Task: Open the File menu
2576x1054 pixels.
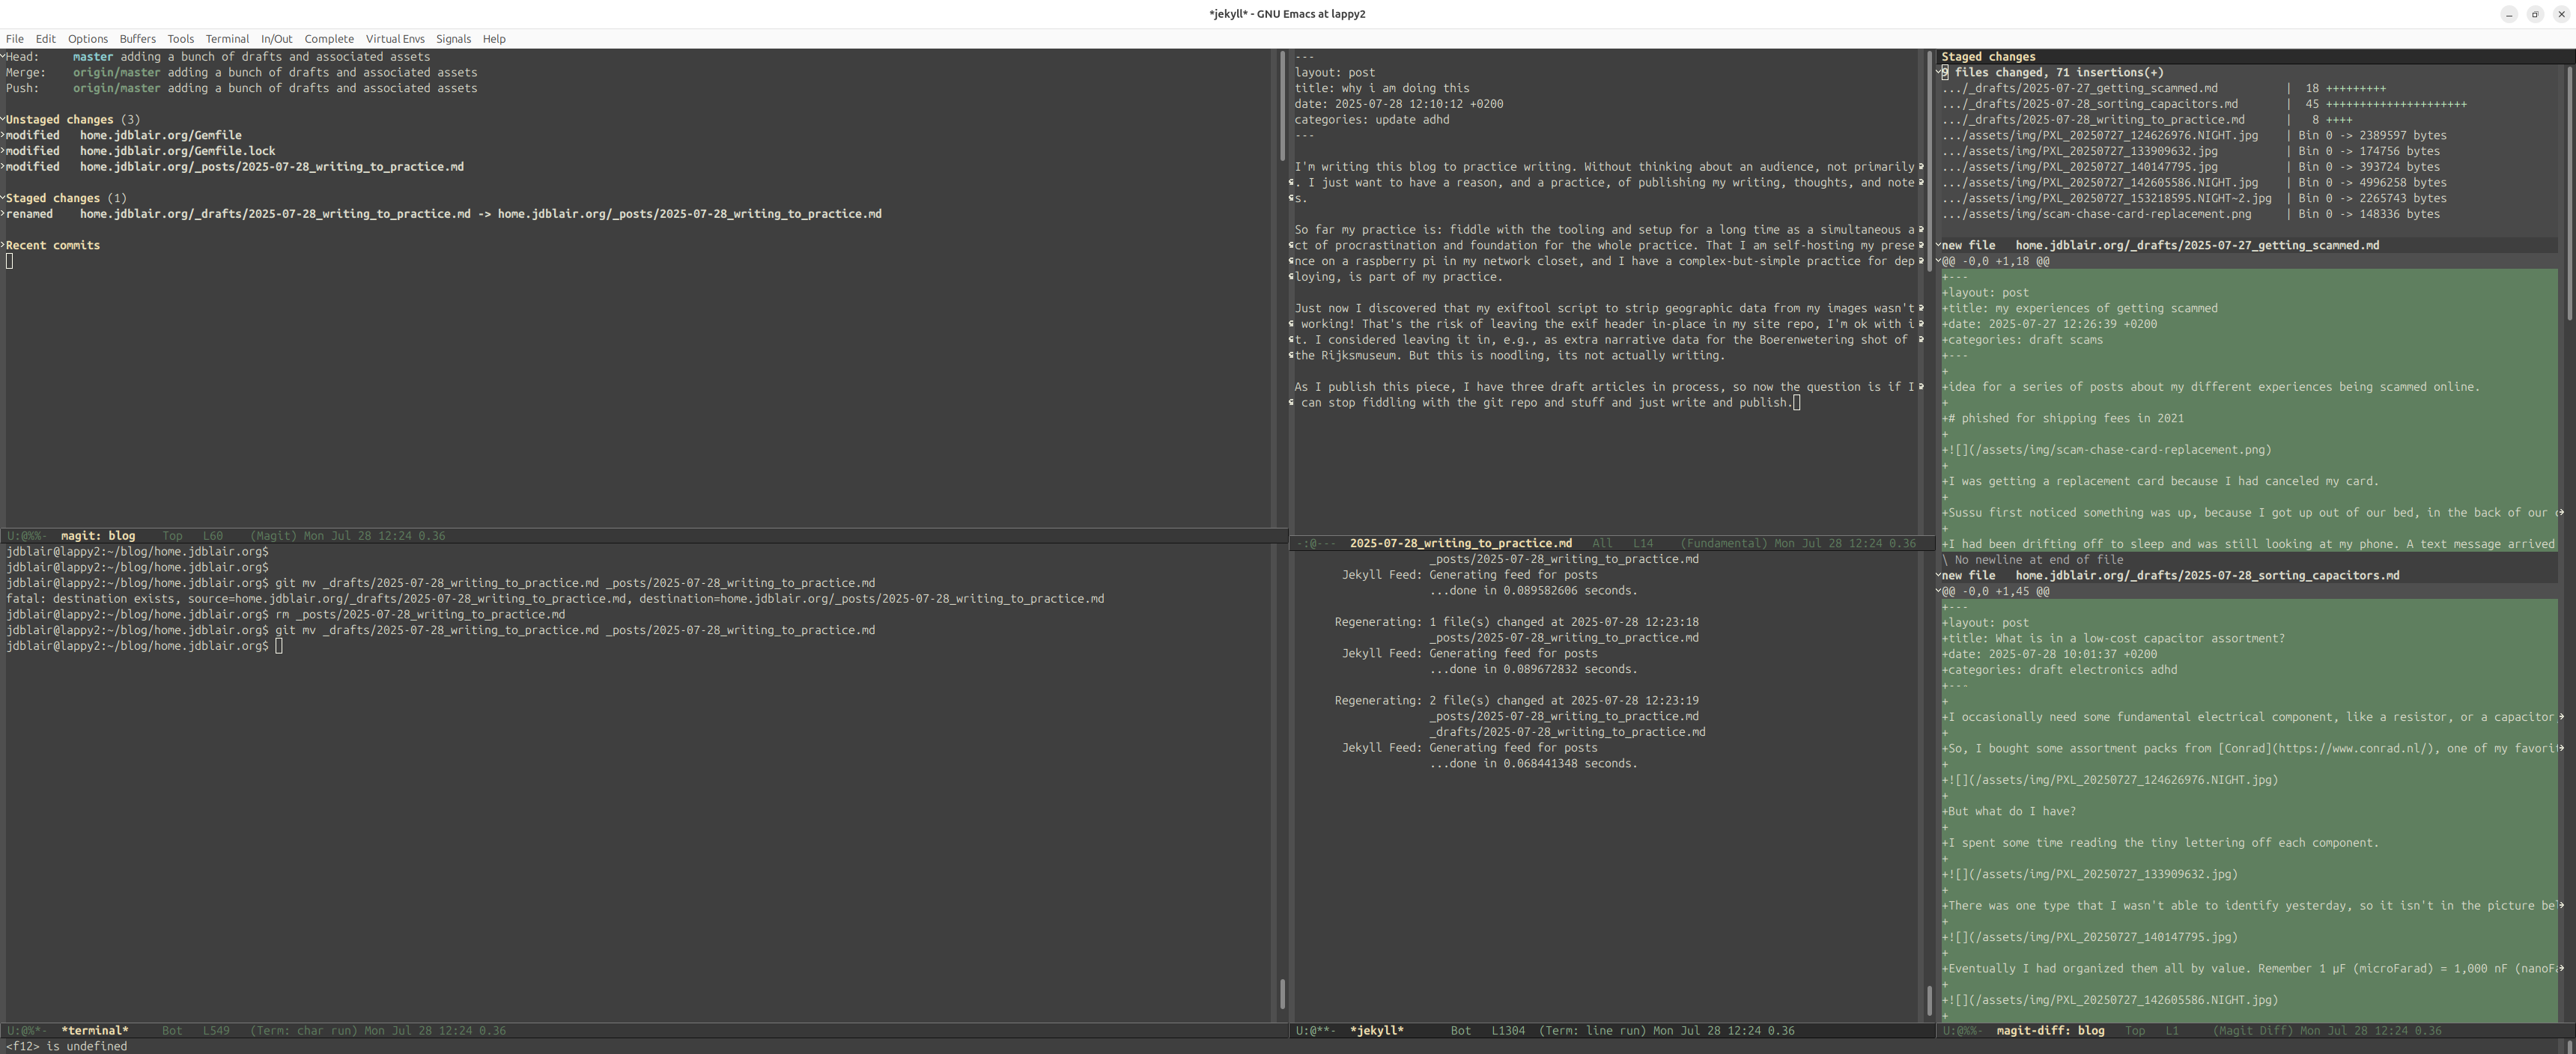Action: 14,39
